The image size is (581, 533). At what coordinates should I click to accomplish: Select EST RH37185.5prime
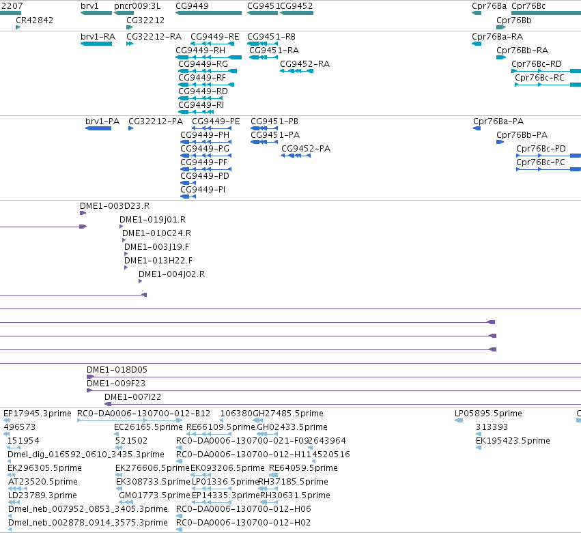pos(293,482)
